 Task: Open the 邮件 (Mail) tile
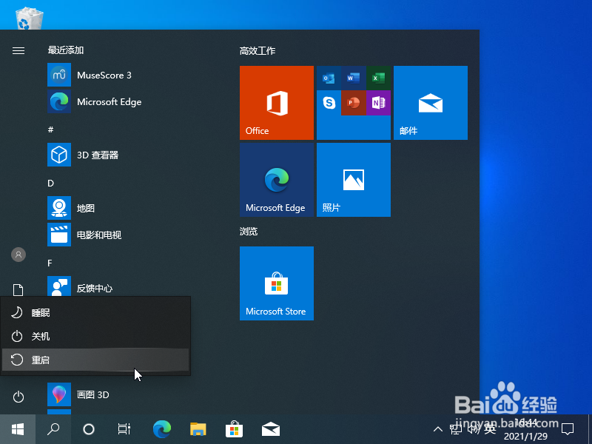click(431, 103)
